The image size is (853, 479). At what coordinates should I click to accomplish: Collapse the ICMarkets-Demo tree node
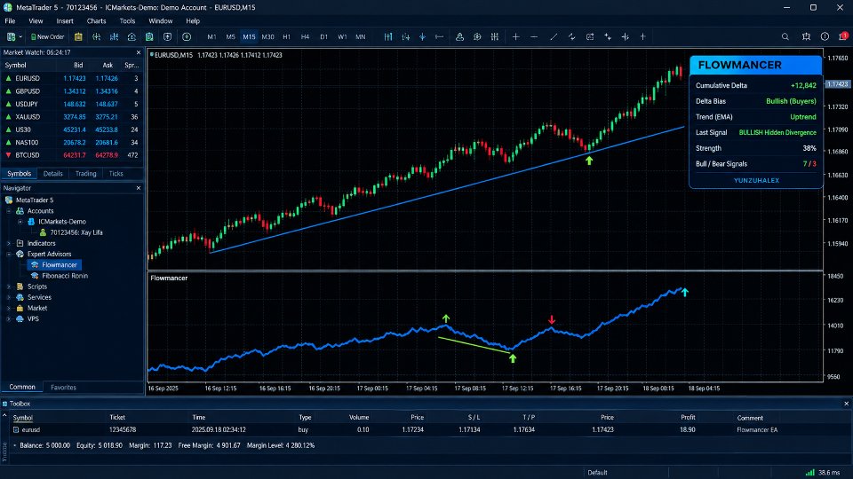20,222
